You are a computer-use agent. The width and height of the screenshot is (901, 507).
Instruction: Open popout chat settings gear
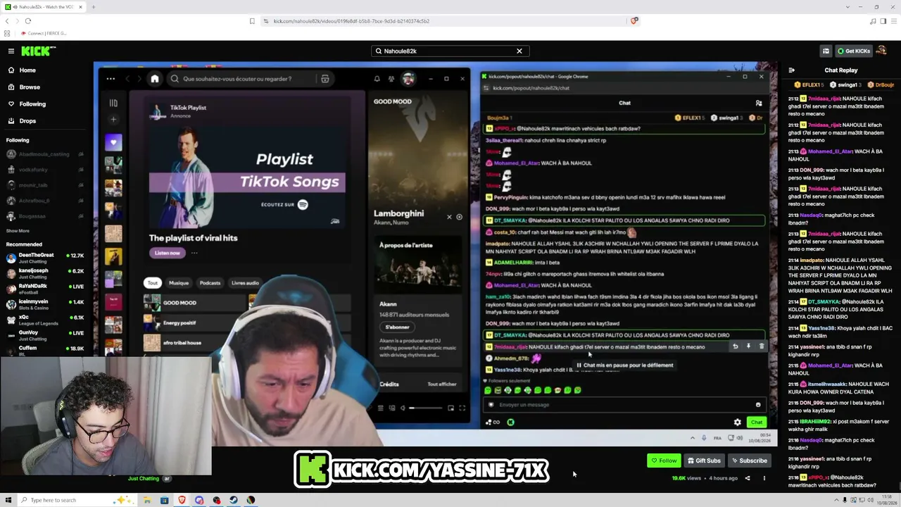click(x=737, y=423)
